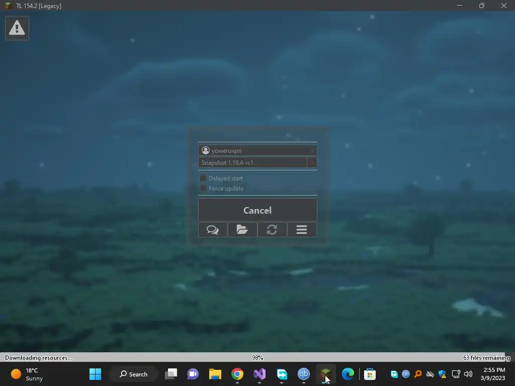The height and width of the screenshot is (386, 515).
Task: Open the yoweruiqoi account dropdown
Action: 257,150
